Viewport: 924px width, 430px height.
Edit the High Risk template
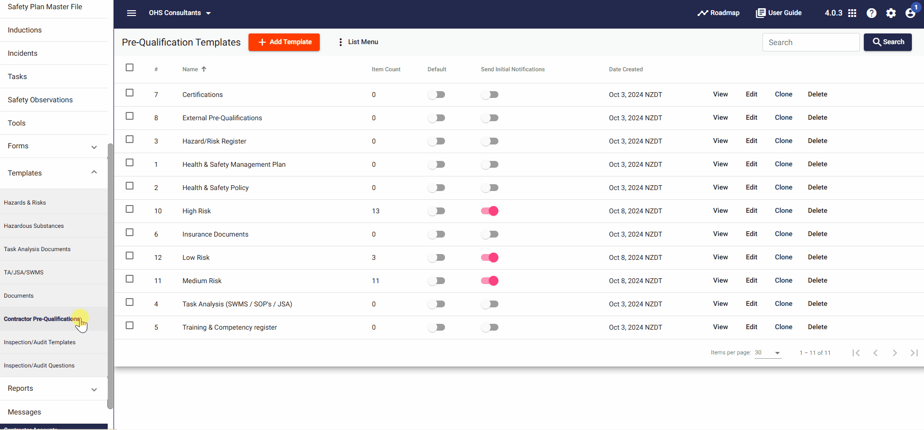pyautogui.click(x=751, y=211)
